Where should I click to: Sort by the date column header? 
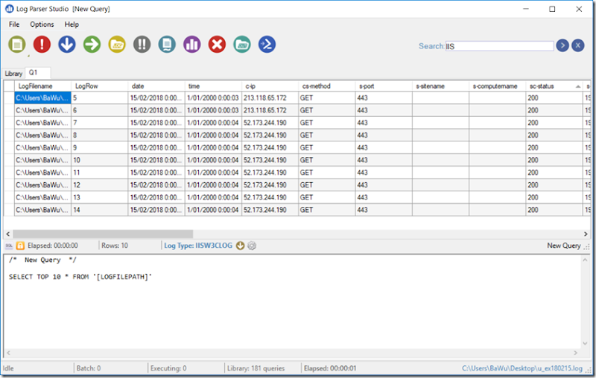click(x=156, y=86)
